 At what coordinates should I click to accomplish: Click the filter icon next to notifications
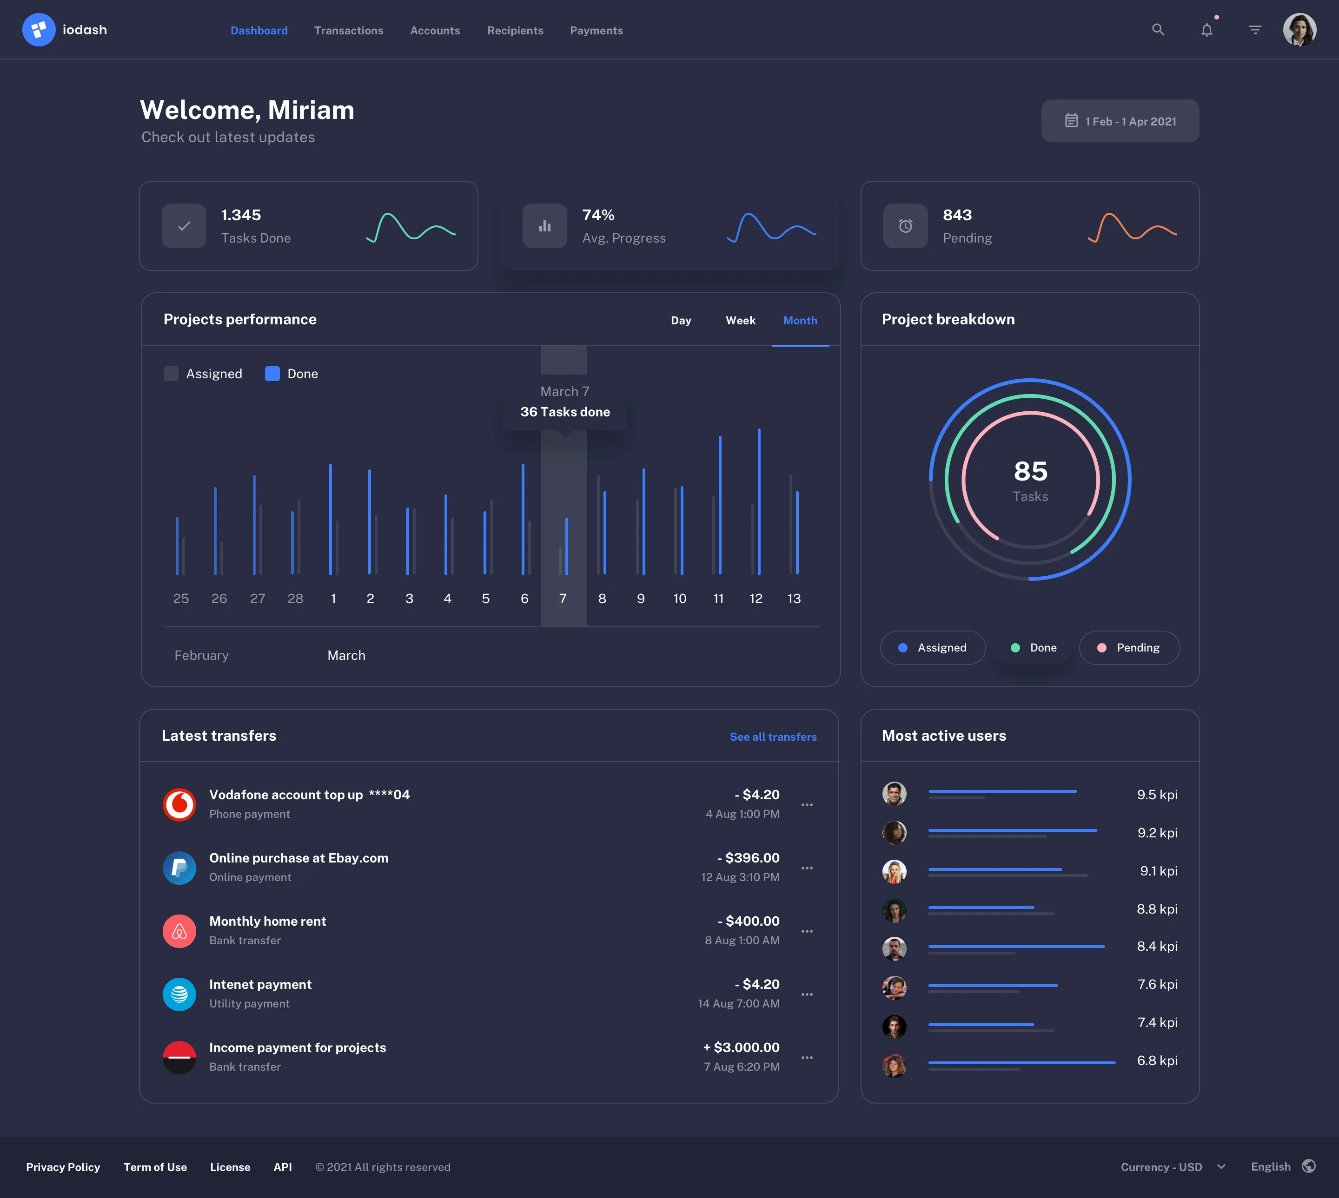(x=1255, y=30)
